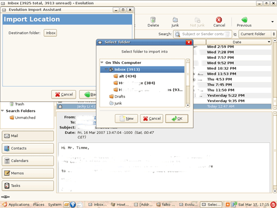Switch to Inbox taskbar window

[98, 204]
